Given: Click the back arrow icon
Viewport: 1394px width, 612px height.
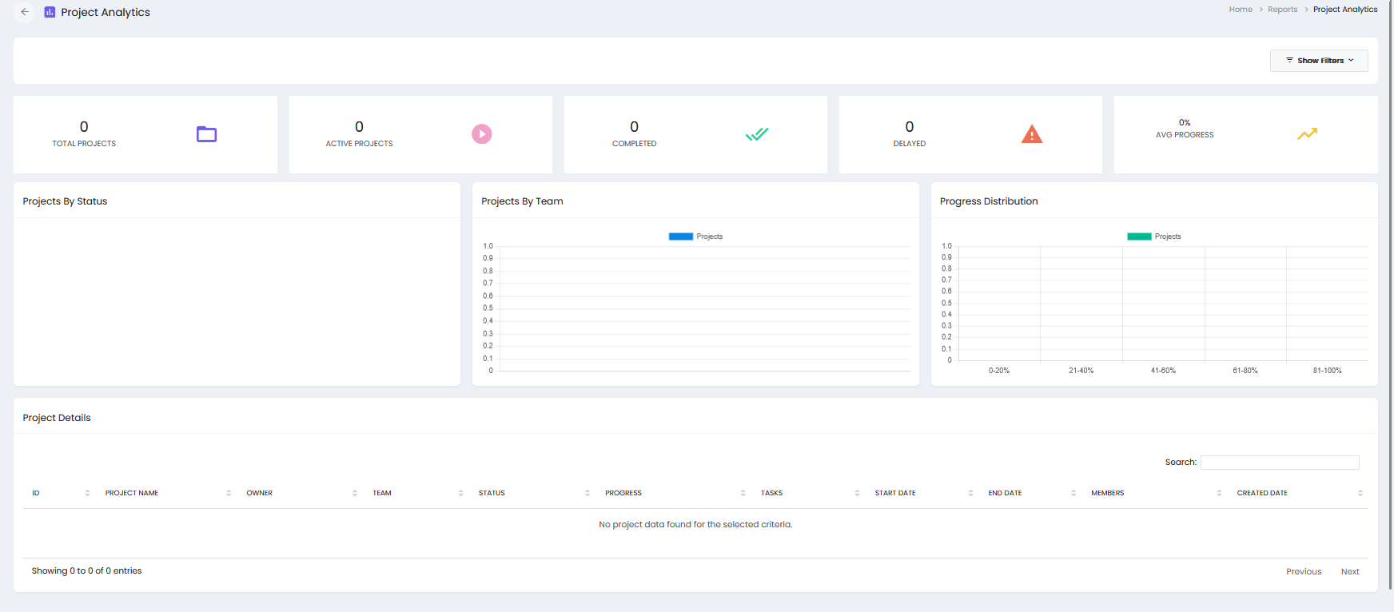Looking at the screenshot, I should (x=25, y=12).
